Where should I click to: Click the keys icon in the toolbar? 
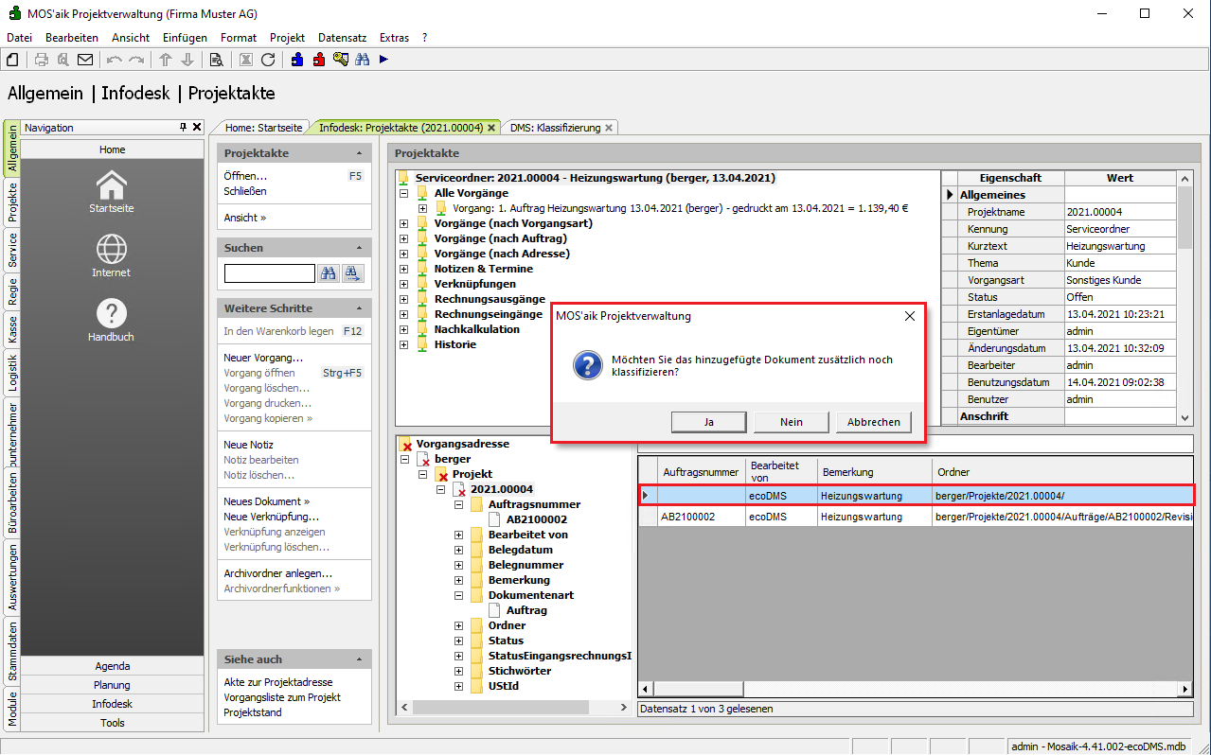[340, 60]
